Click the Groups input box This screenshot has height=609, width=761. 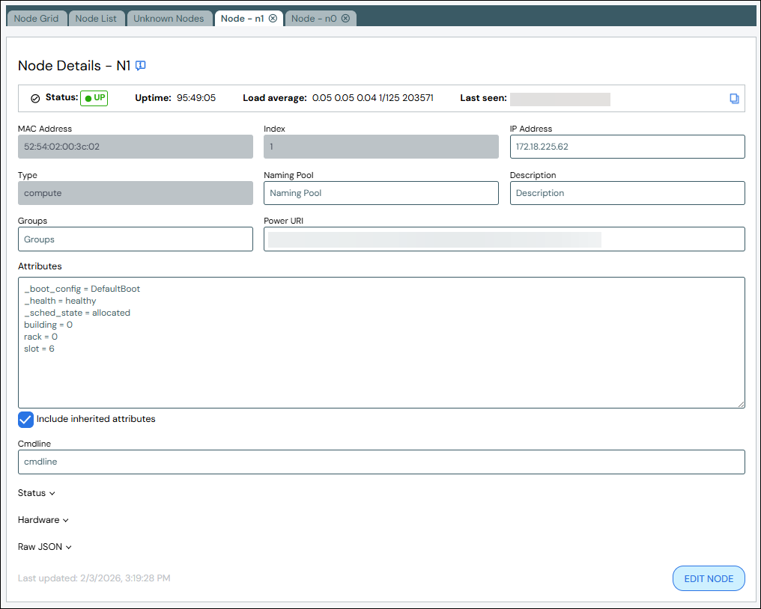pos(135,239)
